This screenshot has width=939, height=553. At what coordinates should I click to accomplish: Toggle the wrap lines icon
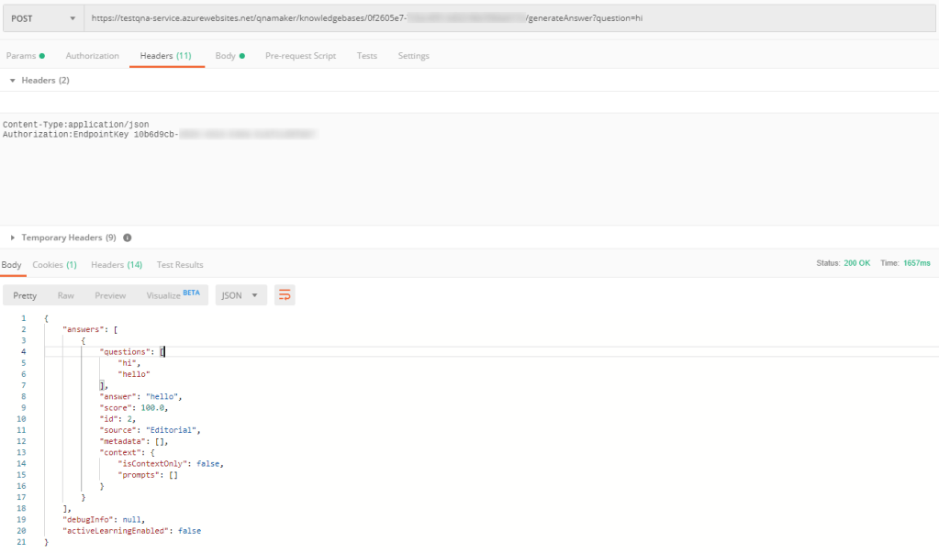tap(285, 295)
